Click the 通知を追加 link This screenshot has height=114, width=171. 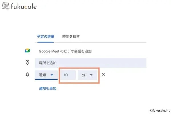[x=48, y=88]
